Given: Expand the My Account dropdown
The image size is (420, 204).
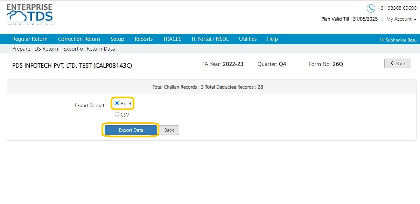Looking at the screenshot, I should coord(401,19).
